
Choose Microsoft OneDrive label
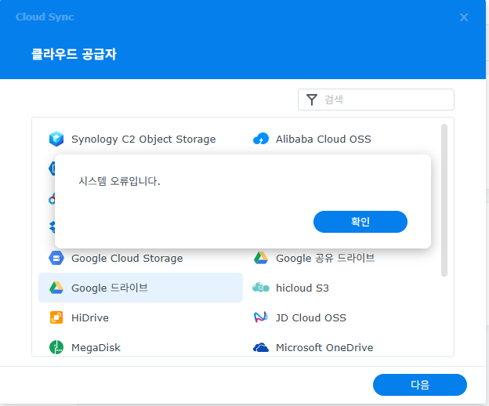pyautogui.click(x=324, y=347)
